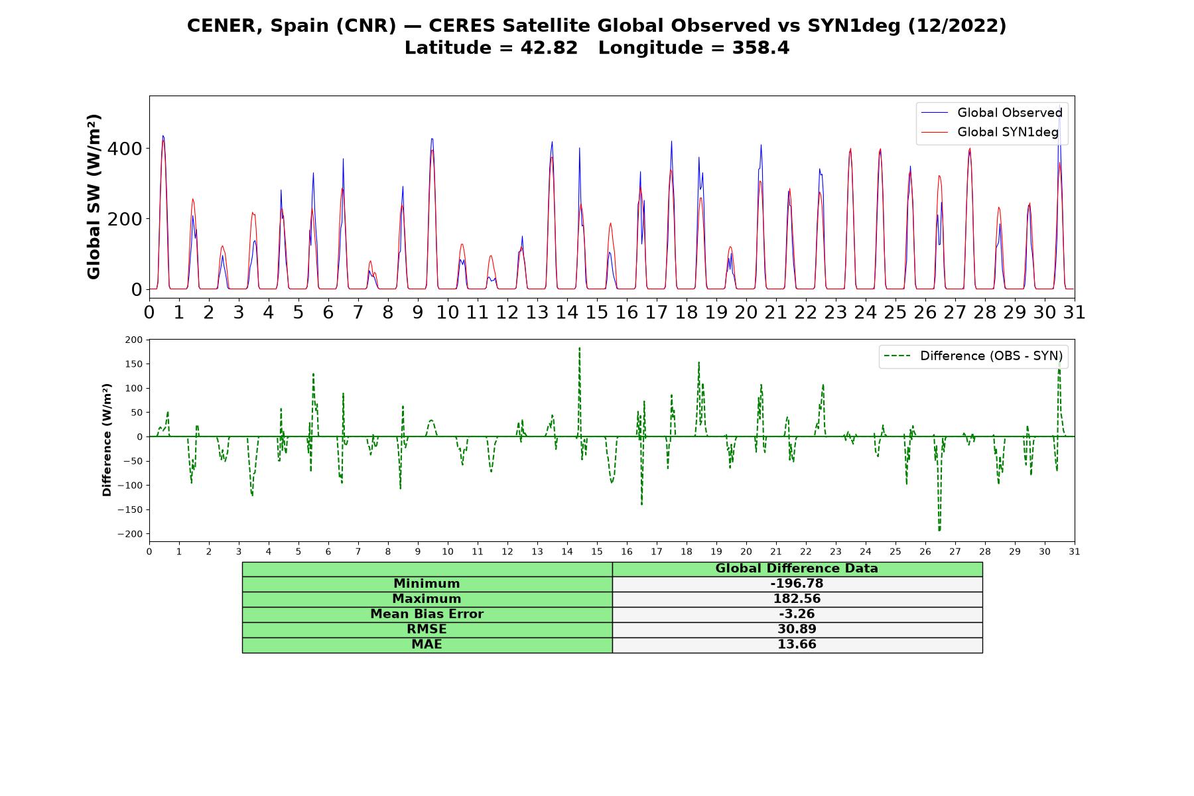The width and height of the screenshot is (1194, 796).
Task: Click the Difference (W/m²) axis label
Action: (107, 440)
